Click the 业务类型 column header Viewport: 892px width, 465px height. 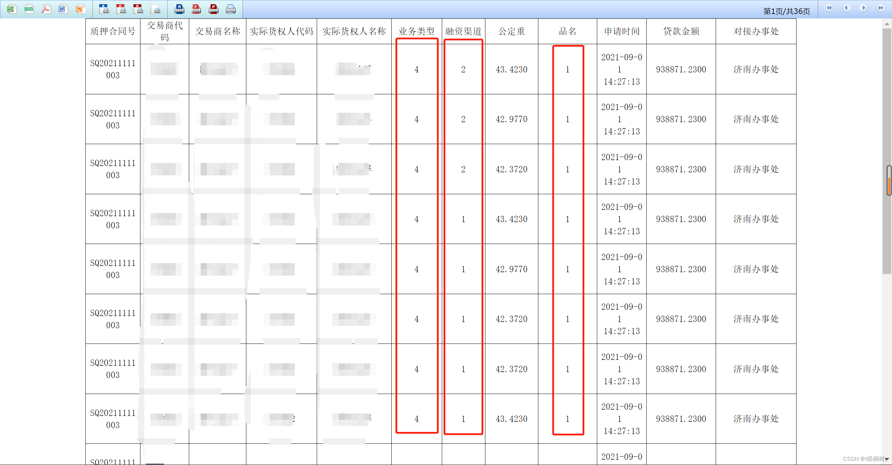click(x=416, y=31)
